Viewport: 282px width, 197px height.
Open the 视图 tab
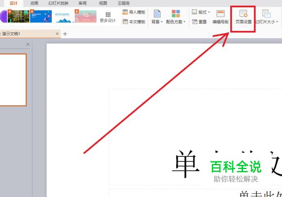pyautogui.click(x=103, y=3)
